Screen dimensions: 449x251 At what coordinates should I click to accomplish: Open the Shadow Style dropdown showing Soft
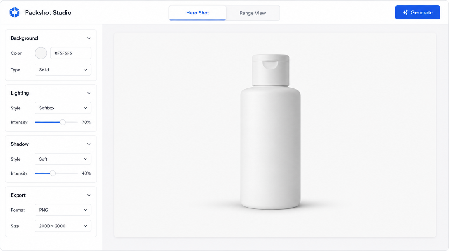[x=63, y=159]
